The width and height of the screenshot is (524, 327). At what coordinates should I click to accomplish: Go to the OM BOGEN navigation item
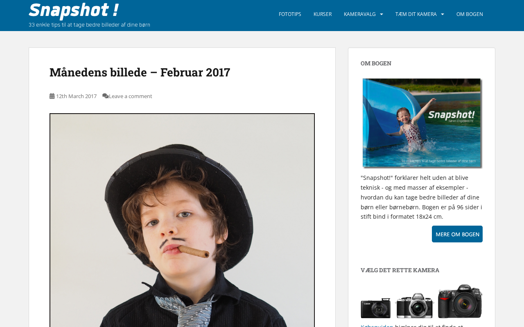tap(470, 14)
